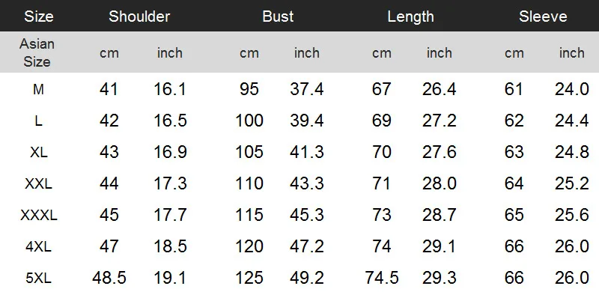This screenshot has height=295, width=599.
Task: Click the XXXL size row label
Action: tap(39, 215)
